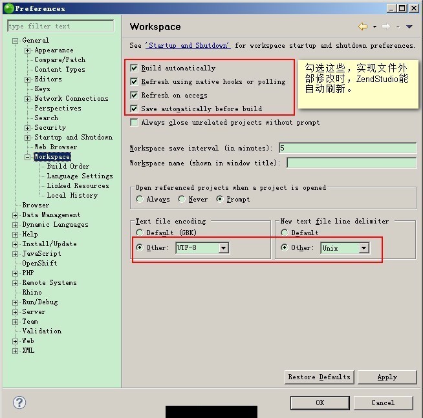
Task: Toggle Refresh on access checkbox
Action: pyautogui.click(x=134, y=95)
